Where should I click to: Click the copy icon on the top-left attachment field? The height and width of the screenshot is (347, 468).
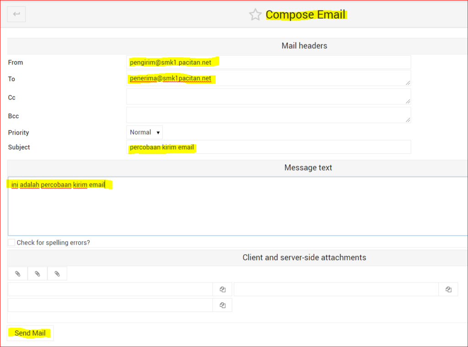(222, 289)
